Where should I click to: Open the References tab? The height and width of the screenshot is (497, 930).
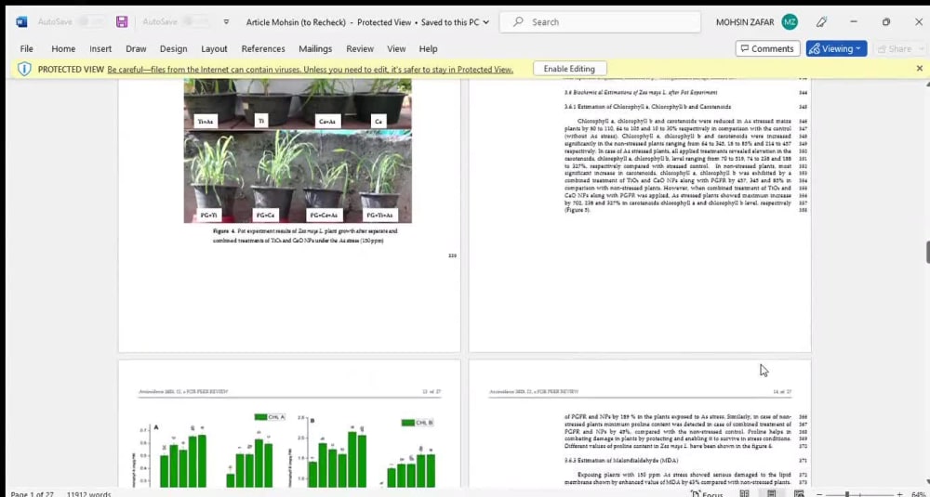[x=263, y=48]
